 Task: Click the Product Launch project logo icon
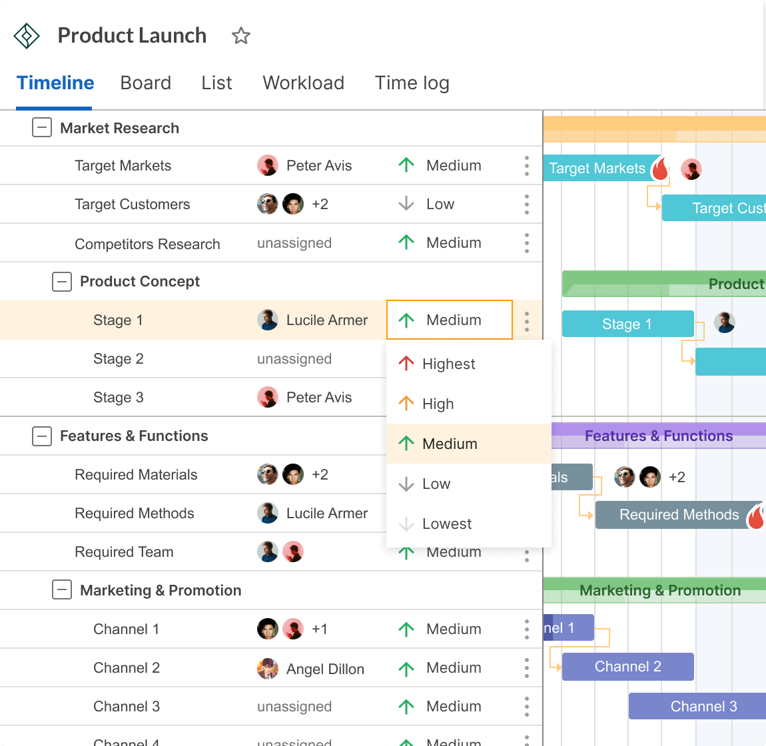26,36
